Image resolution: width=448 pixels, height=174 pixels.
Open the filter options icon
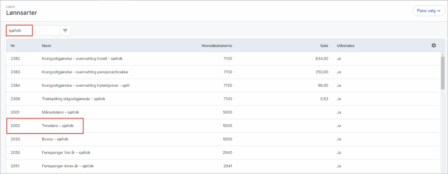[x=65, y=31]
